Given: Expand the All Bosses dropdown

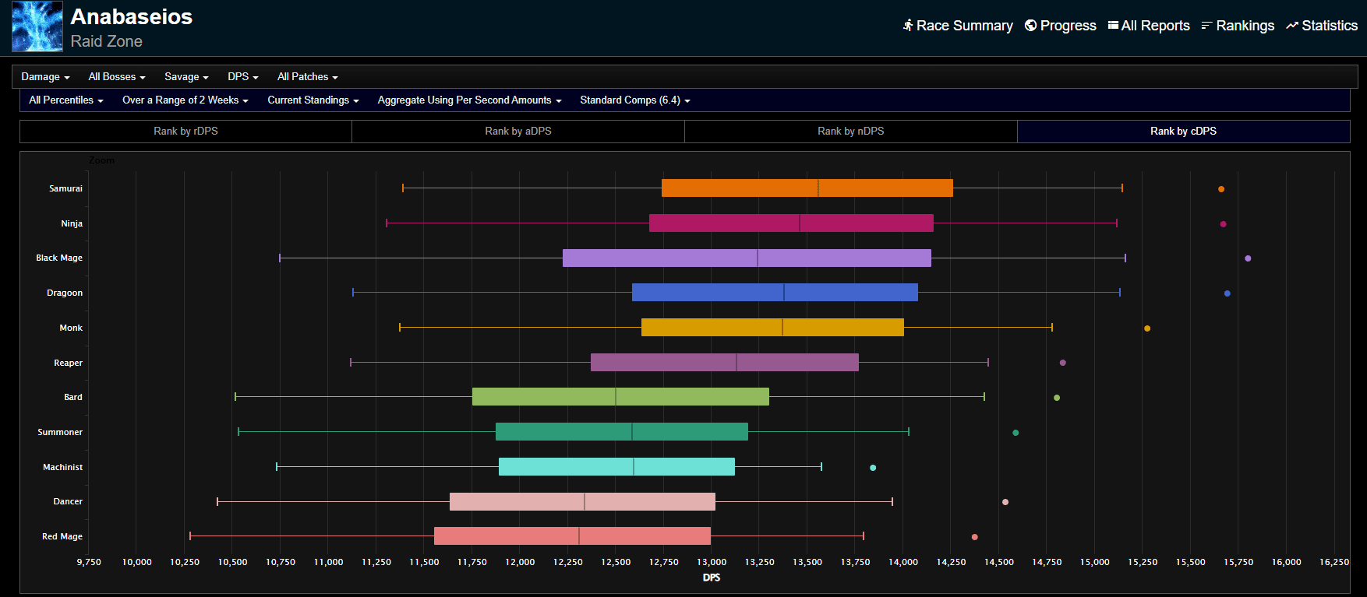Looking at the screenshot, I should tap(116, 77).
